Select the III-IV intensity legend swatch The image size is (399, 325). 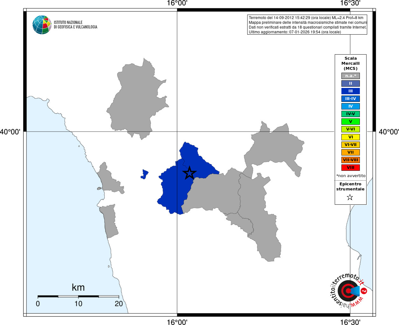tap(351, 99)
